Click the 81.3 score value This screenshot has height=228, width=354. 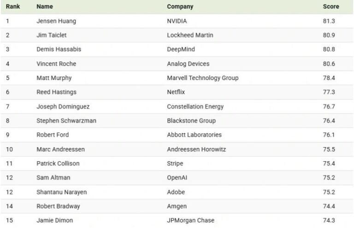(329, 21)
